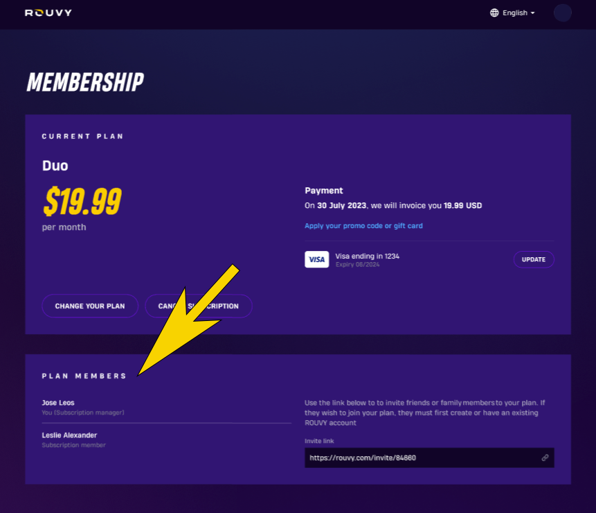This screenshot has width=596, height=513.
Task: Click the ROUVY logo
Action: click(x=48, y=12)
